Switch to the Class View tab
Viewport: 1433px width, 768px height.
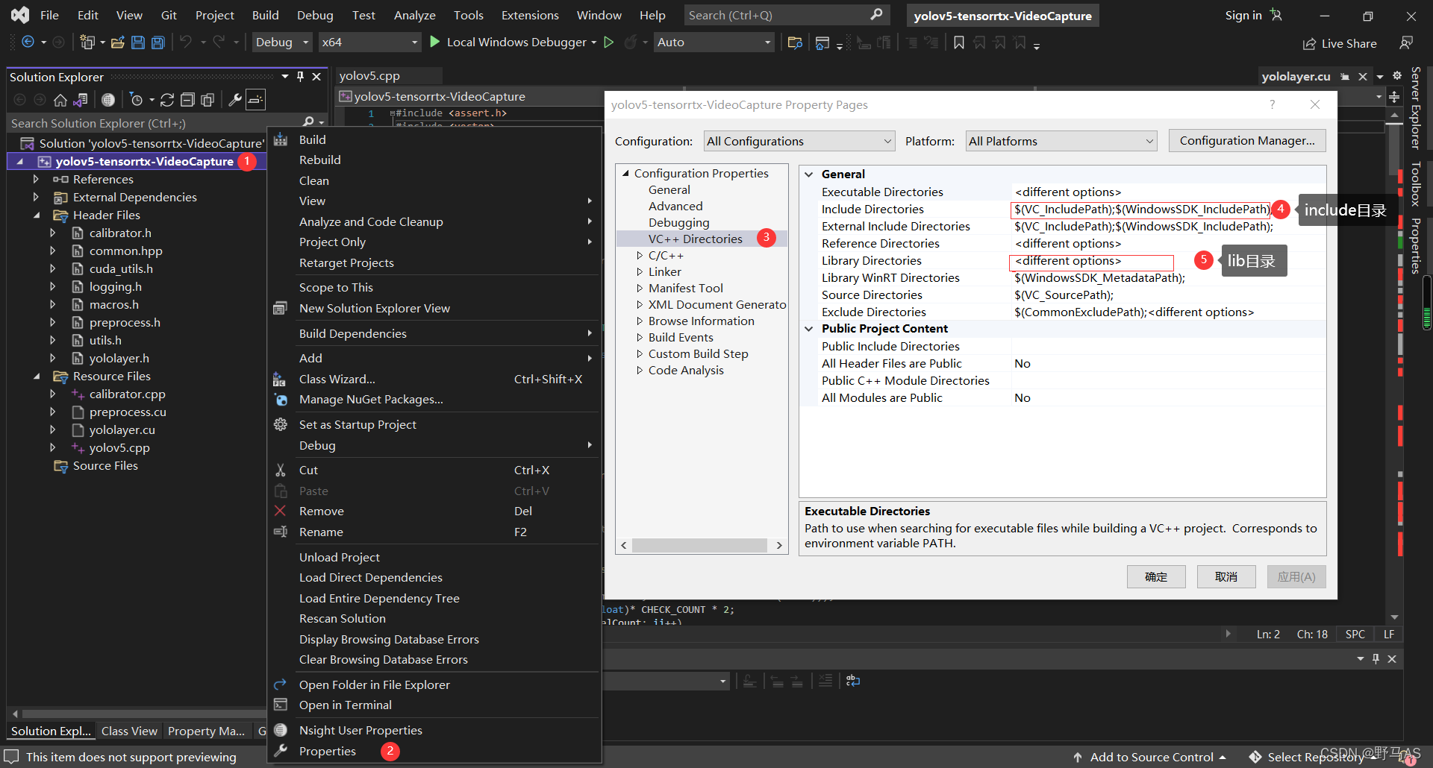pos(128,731)
